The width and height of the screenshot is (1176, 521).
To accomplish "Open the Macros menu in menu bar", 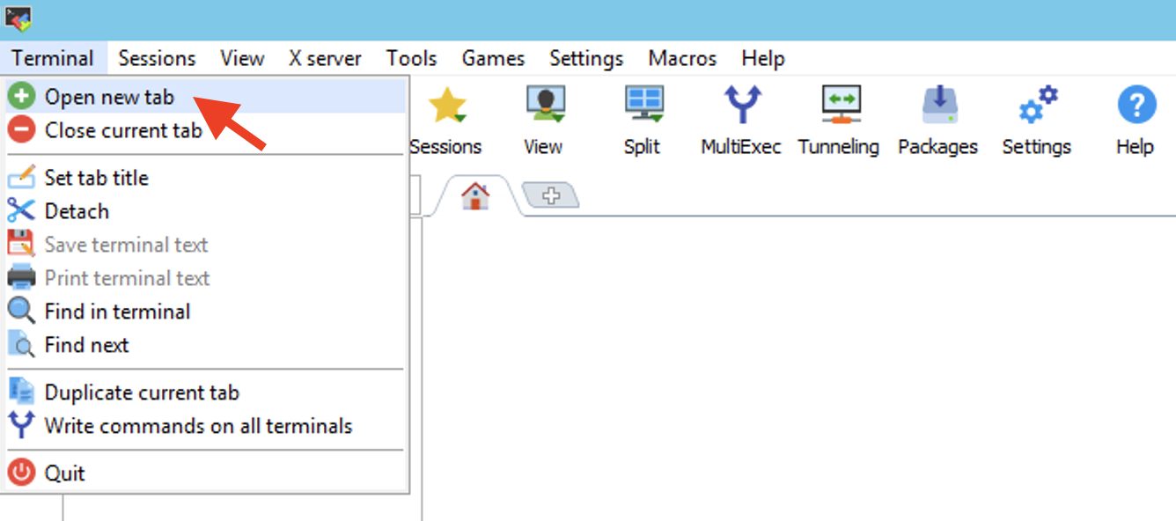I will pyautogui.click(x=682, y=59).
